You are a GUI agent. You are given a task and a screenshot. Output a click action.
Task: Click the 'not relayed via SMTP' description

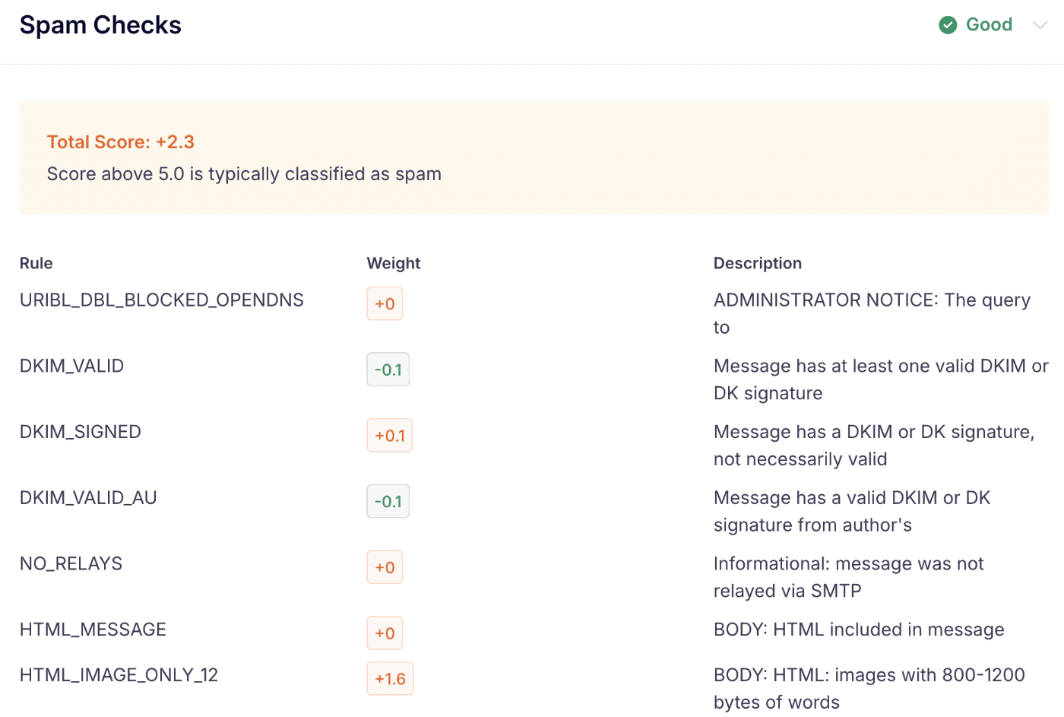click(x=849, y=577)
